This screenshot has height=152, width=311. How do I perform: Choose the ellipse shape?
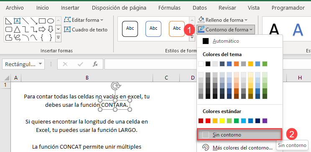point(51,21)
